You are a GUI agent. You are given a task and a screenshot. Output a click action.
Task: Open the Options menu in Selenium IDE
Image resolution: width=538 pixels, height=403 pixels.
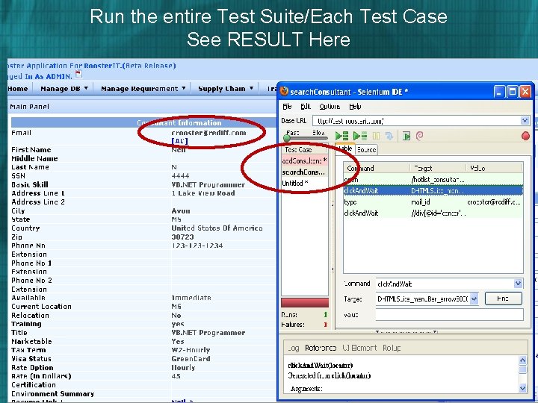[330, 107]
